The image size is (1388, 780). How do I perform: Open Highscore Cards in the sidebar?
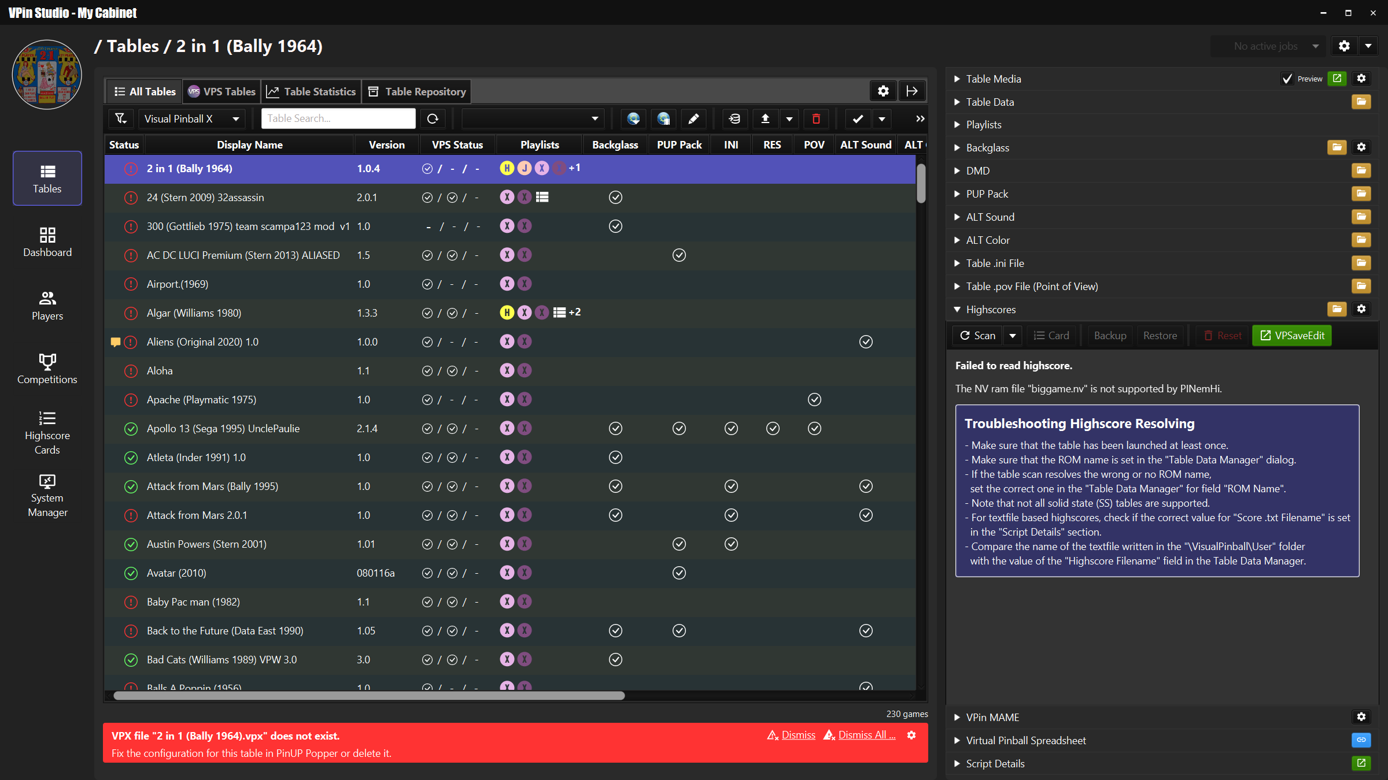[x=47, y=433]
